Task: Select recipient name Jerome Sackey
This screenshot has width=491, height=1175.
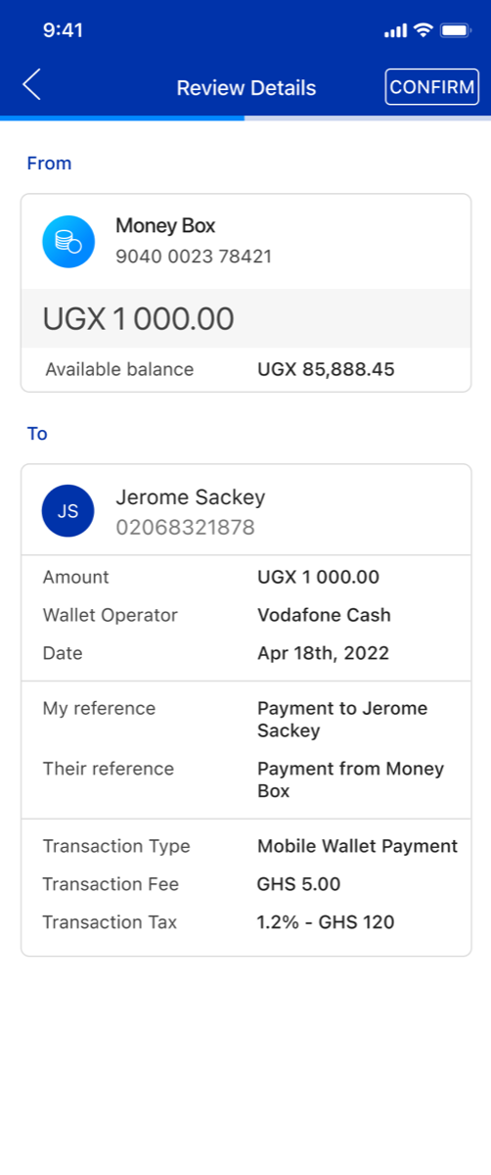Action: coord(191,497)
